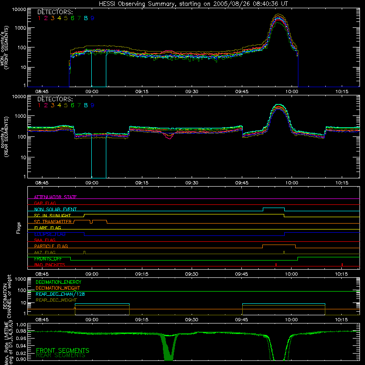The width and height of the screenshot is (365, 365).
Task: Click the GAP_FLAG label
Action: [x=45, y=203]
